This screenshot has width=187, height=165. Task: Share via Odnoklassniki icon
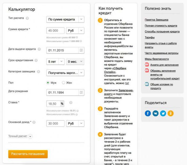[170, 113]
